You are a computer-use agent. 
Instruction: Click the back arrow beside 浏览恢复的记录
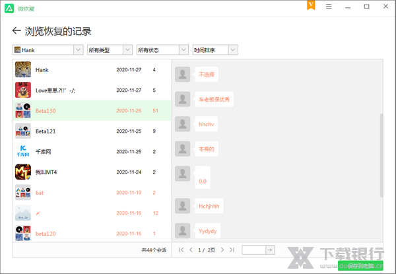click(16, 31)
